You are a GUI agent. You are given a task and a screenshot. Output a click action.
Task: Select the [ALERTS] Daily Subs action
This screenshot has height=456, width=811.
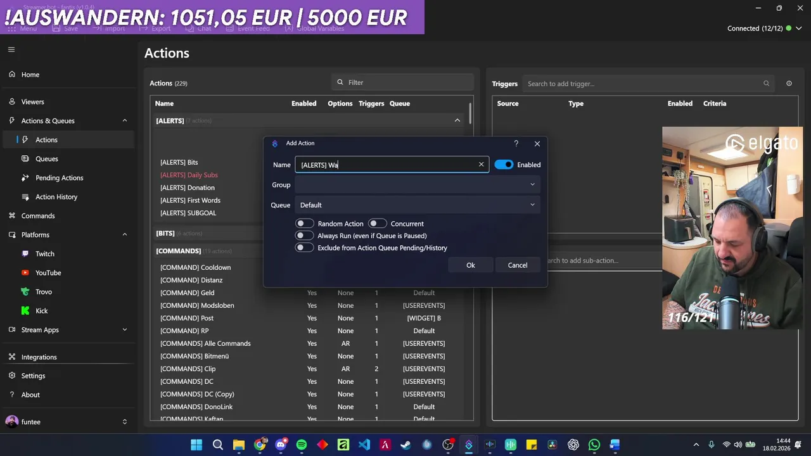point(189,175)
